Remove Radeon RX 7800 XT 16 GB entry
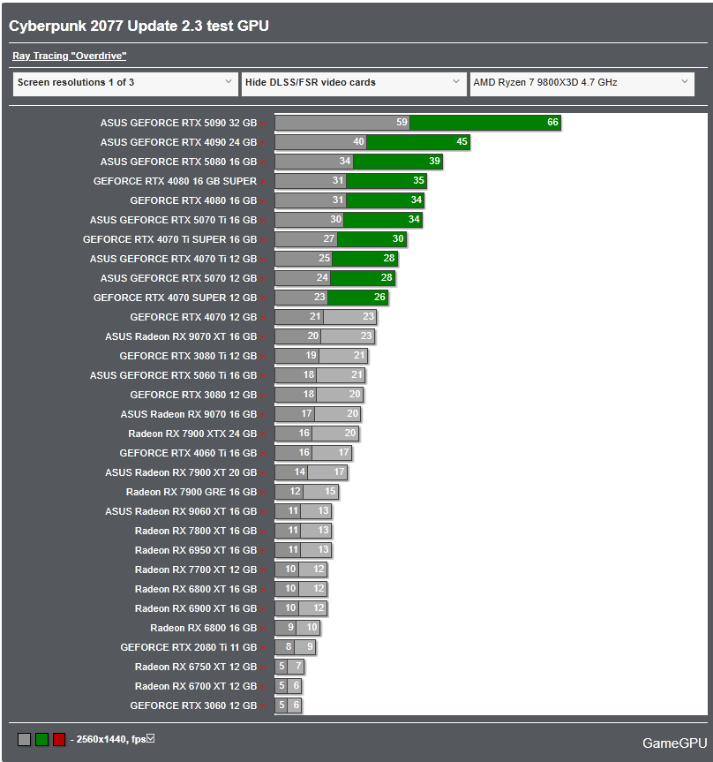Screen dimensions: 713x762 (263, 532)
